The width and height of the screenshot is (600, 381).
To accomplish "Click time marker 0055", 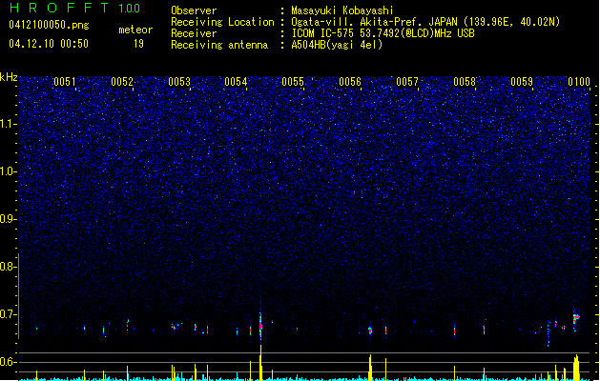I will [x=293, y=82].
